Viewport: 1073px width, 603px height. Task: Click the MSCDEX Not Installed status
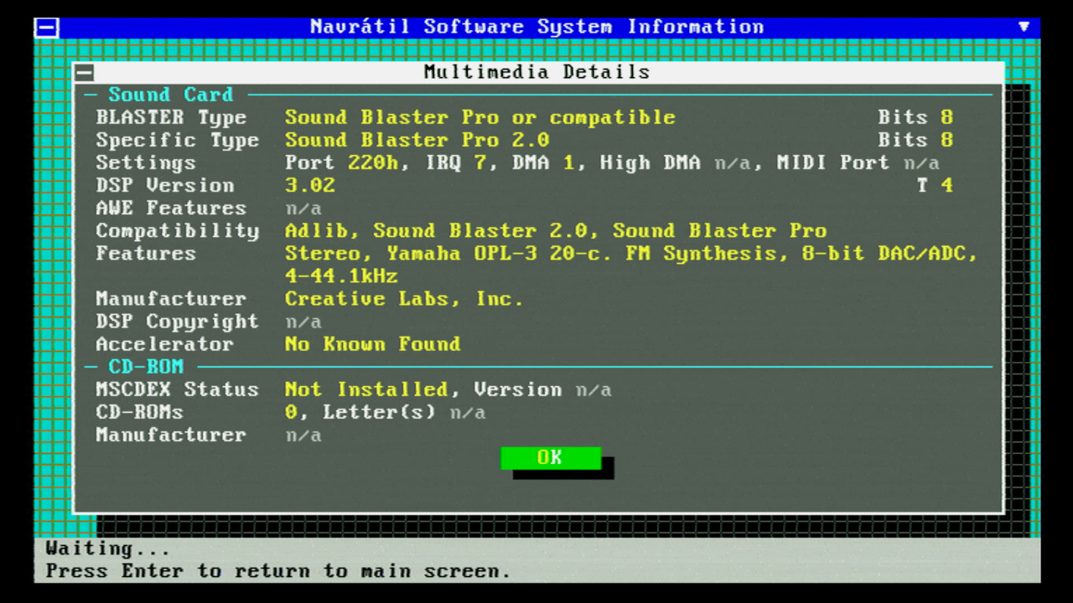[365, 389]
